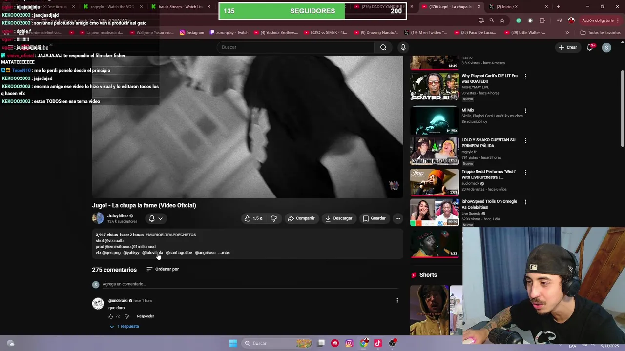625x351 pixels.
Task: Open the Crear create menu
Action: pyautogui.click(x=568, y=47)
